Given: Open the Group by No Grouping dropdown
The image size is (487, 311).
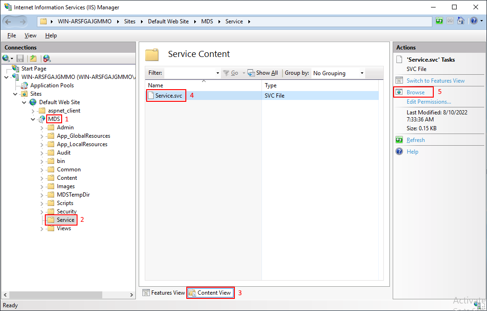Looking at the screenshot, I should (x=338, y=73).
